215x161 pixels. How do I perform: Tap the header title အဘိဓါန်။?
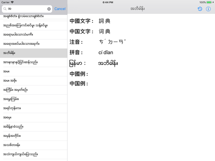coord(138,9)
